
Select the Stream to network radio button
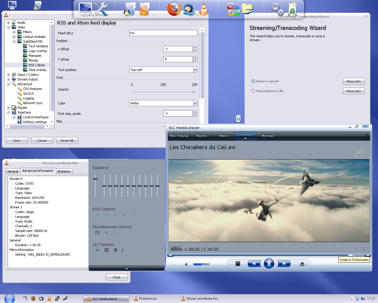point(253,81)
